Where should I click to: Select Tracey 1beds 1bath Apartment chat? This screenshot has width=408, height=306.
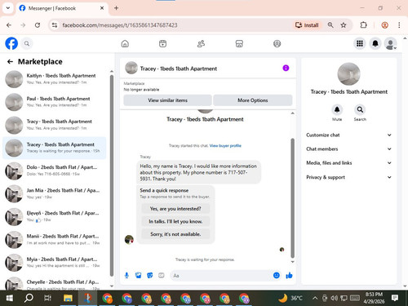click(55, 148)
